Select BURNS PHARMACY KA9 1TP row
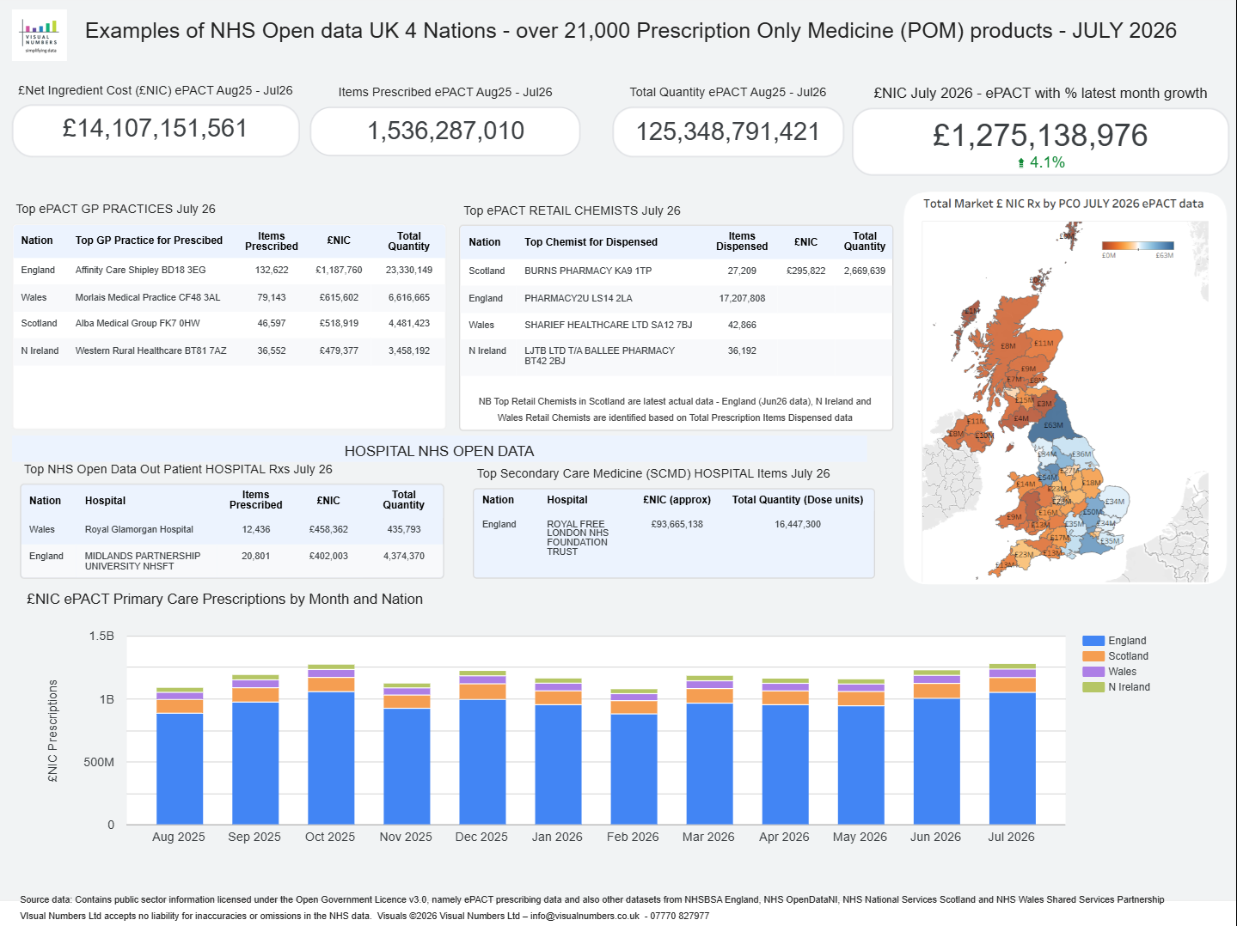 (676, 271)
